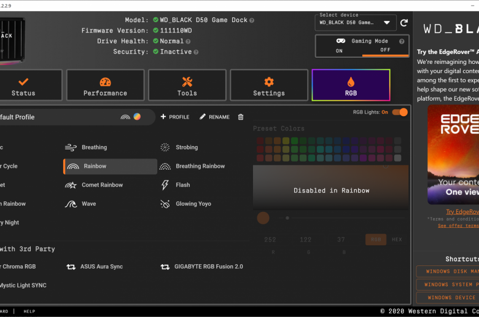The image size is (479, 317).
Task: Click the Disabled in Rainbow color picker area
Action: (331, 187)
